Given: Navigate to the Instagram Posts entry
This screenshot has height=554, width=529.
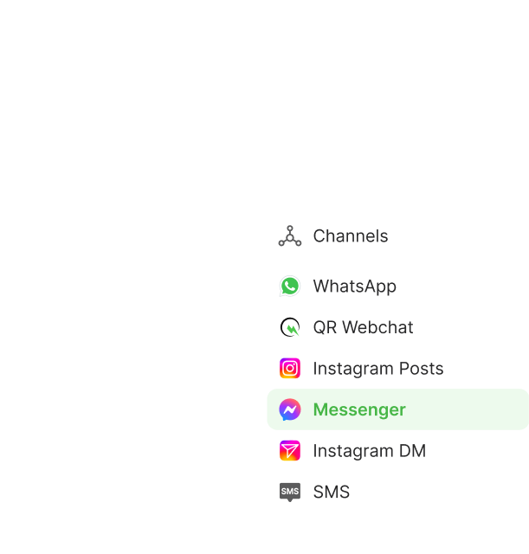Looking at the screenshot, I should [398, 368].
